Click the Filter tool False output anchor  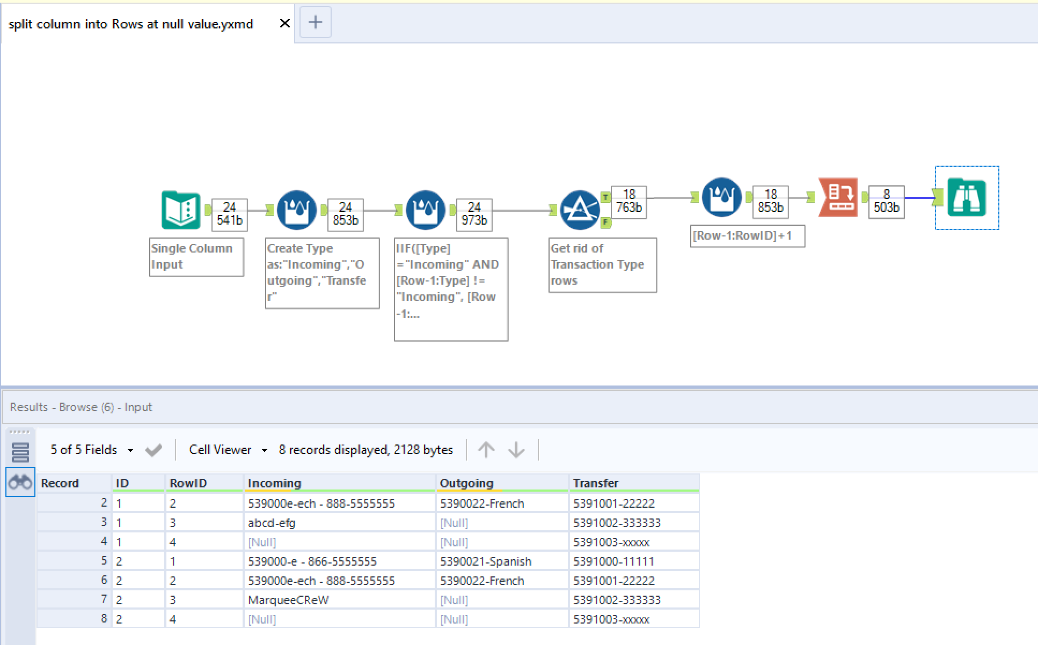(605, 222)
